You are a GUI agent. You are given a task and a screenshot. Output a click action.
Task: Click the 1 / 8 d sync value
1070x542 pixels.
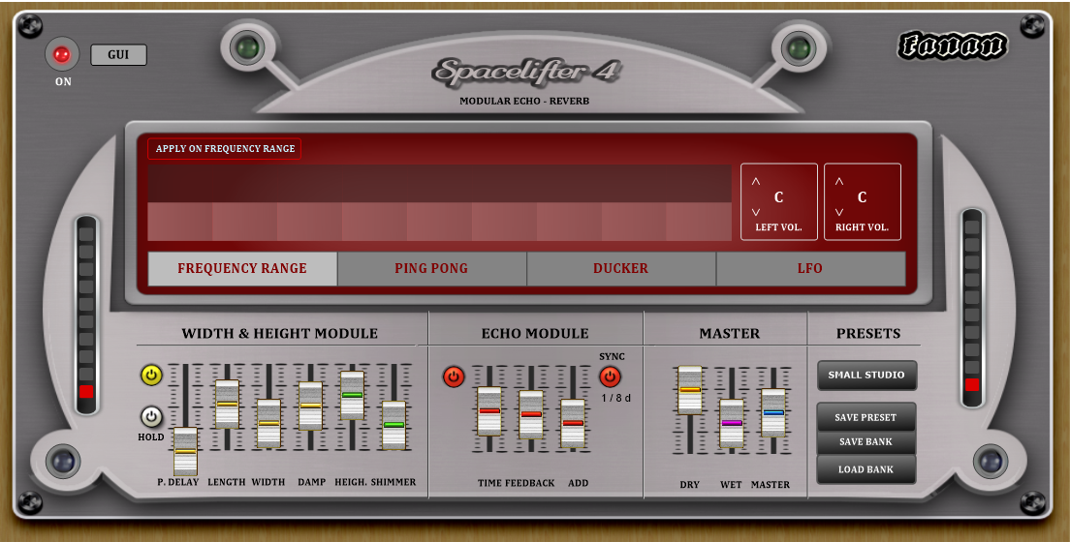pos(616,398)
